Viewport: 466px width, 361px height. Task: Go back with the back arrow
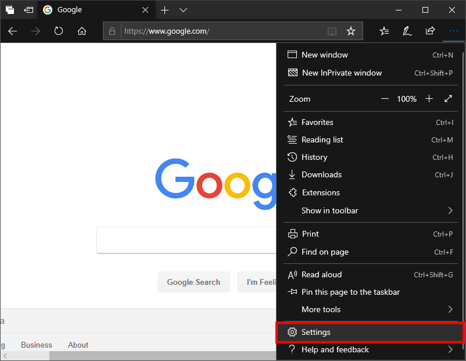(x=12, y=31)
